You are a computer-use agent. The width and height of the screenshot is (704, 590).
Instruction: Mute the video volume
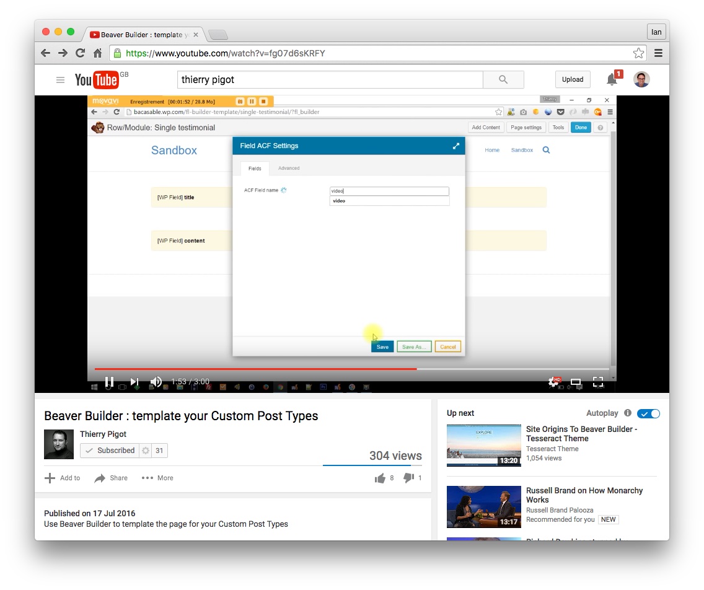156,382
